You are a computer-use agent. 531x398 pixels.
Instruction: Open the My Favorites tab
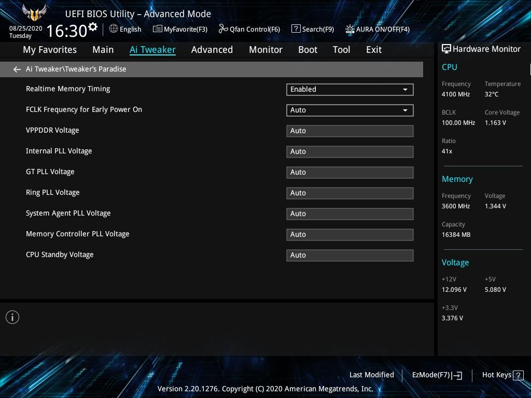click(50, 50)
